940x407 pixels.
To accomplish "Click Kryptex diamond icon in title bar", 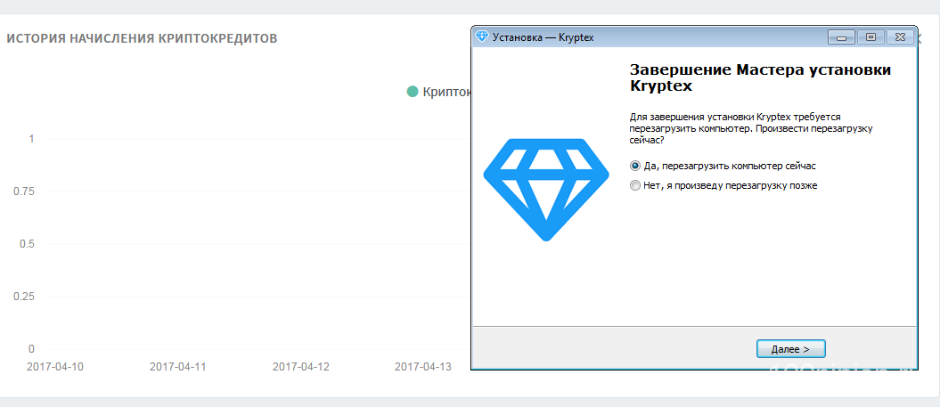I will (481, 37).
